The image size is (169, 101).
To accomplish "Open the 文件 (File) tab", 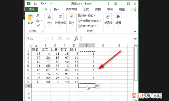I will click(x=32, y=10).
